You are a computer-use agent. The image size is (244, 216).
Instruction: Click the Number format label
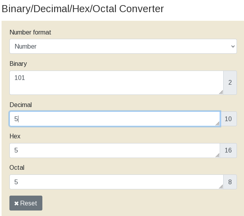tap(30, 32)
